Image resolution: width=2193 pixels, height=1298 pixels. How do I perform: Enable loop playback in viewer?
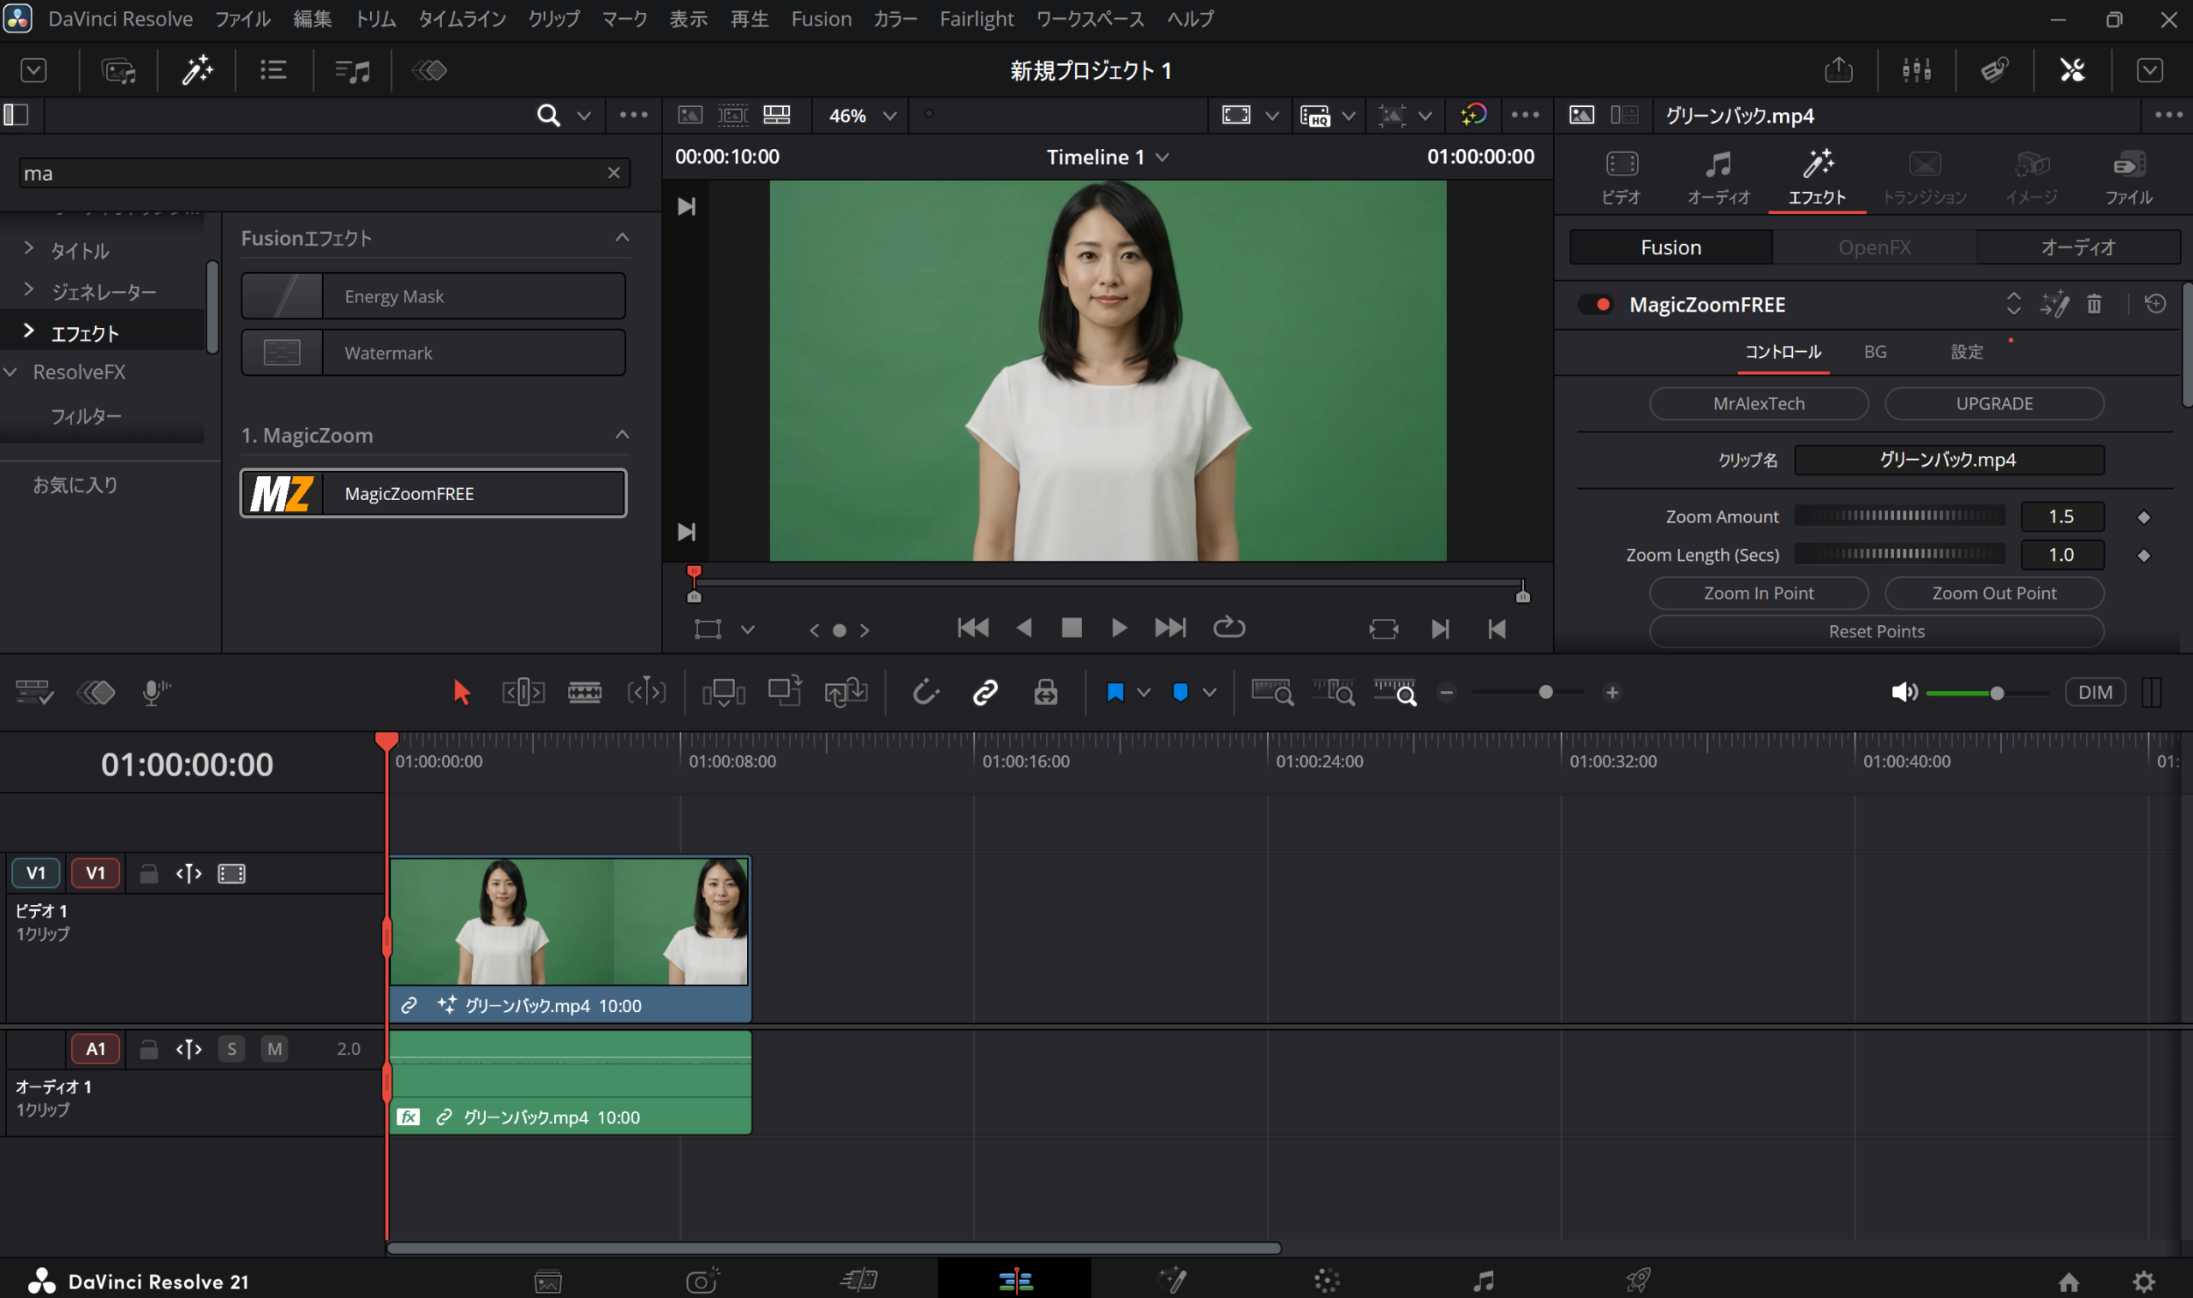click(x=1228, y=628)
